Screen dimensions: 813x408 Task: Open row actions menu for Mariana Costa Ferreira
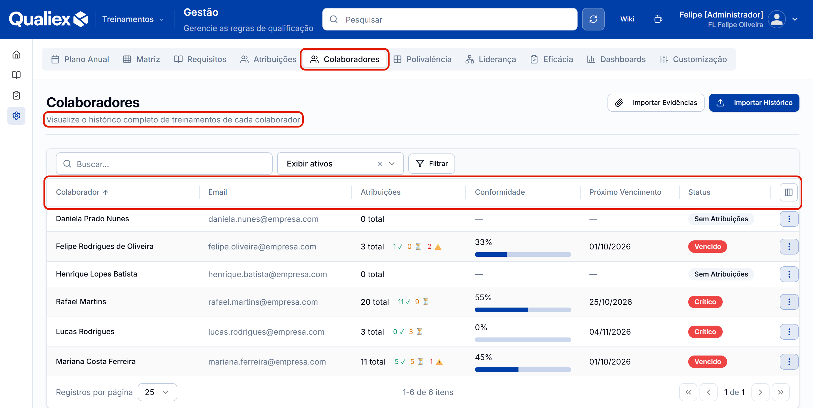pyautogui.click(x=789, y=362)
